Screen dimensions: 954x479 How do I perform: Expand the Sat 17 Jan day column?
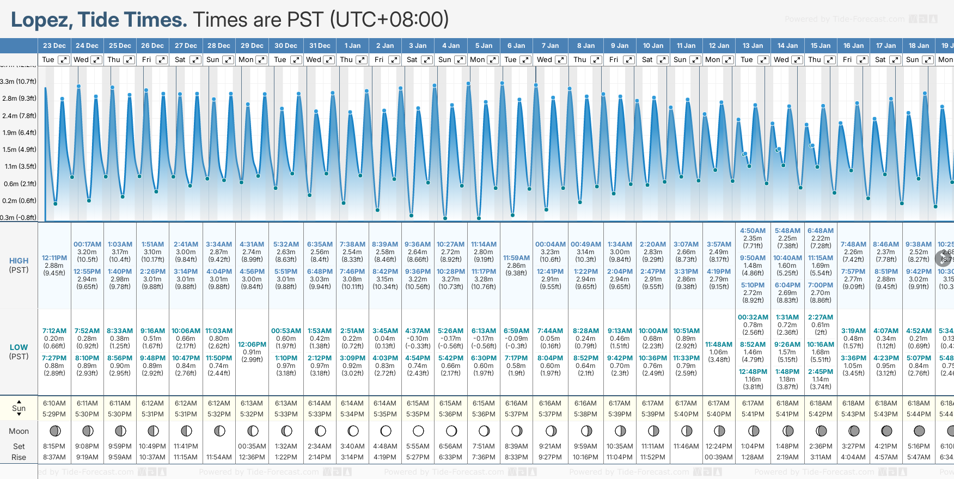(x=895, y=60)
